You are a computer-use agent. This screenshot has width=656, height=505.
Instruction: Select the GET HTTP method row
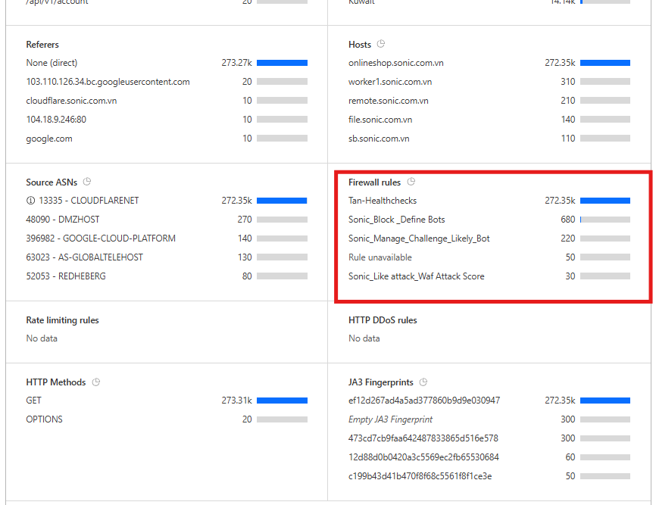point(34,401)
